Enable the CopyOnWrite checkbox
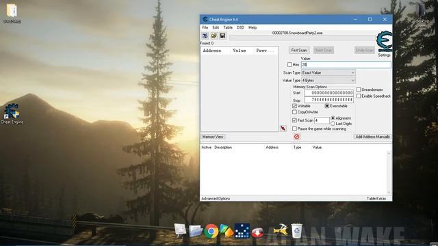This screenshot has height=246, width=438. (x=294, y=112)
